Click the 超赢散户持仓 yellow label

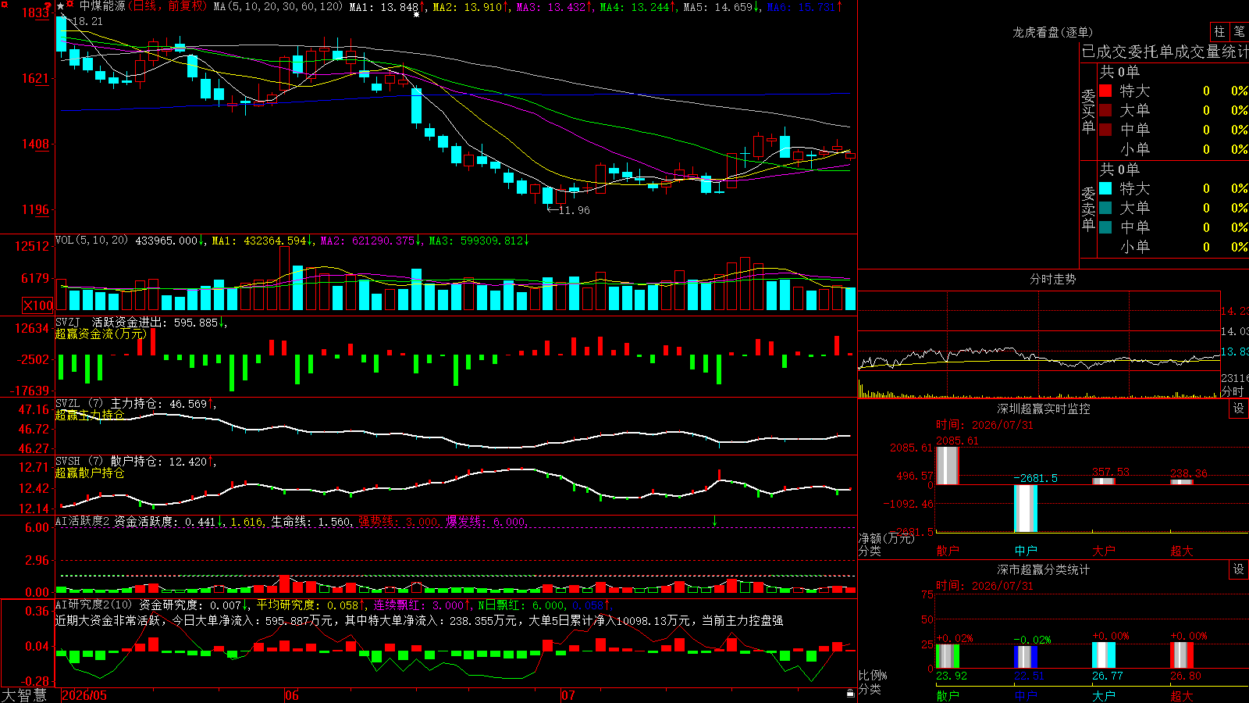(90, 473)
